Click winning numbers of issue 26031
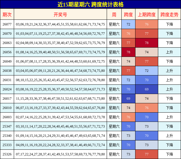Viewport: 181px width, 159px height. (x=60, y=80)
